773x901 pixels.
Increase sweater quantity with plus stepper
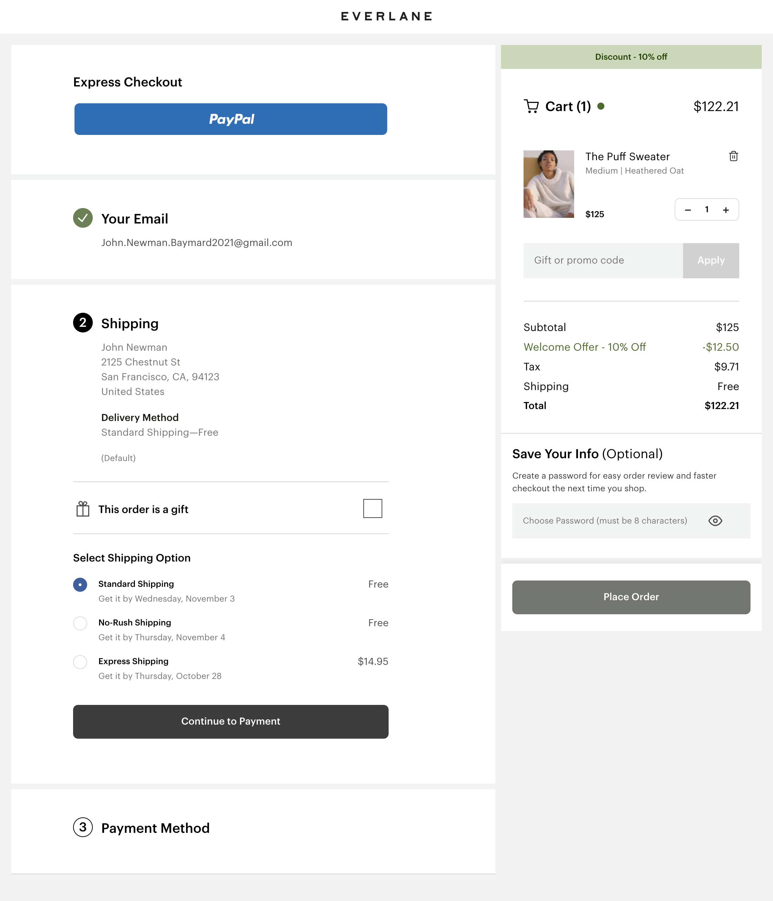coord(725,209)
